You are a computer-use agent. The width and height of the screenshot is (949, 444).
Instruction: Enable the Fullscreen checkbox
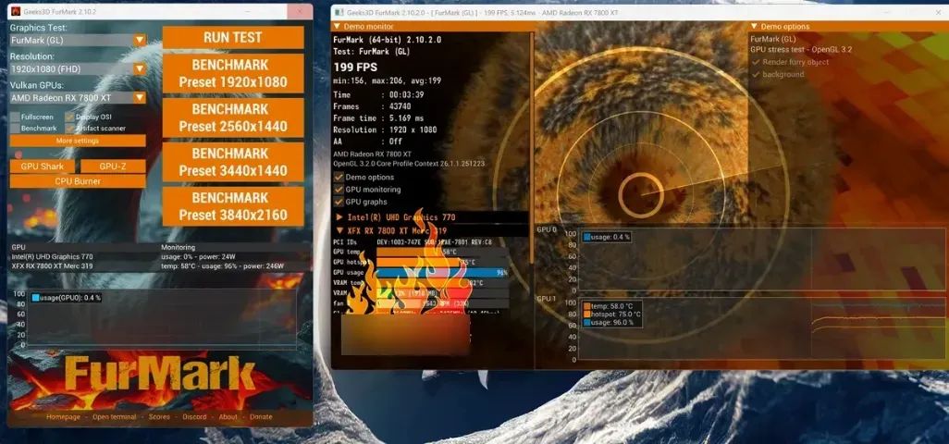(15, 117)
